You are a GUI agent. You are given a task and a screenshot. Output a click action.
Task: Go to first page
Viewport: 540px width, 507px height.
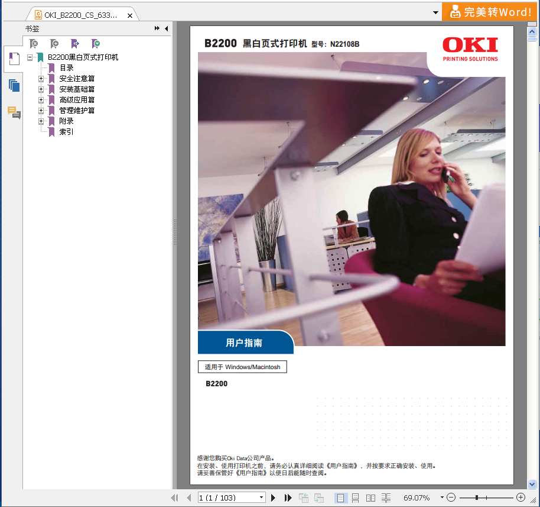coord(175,498)
